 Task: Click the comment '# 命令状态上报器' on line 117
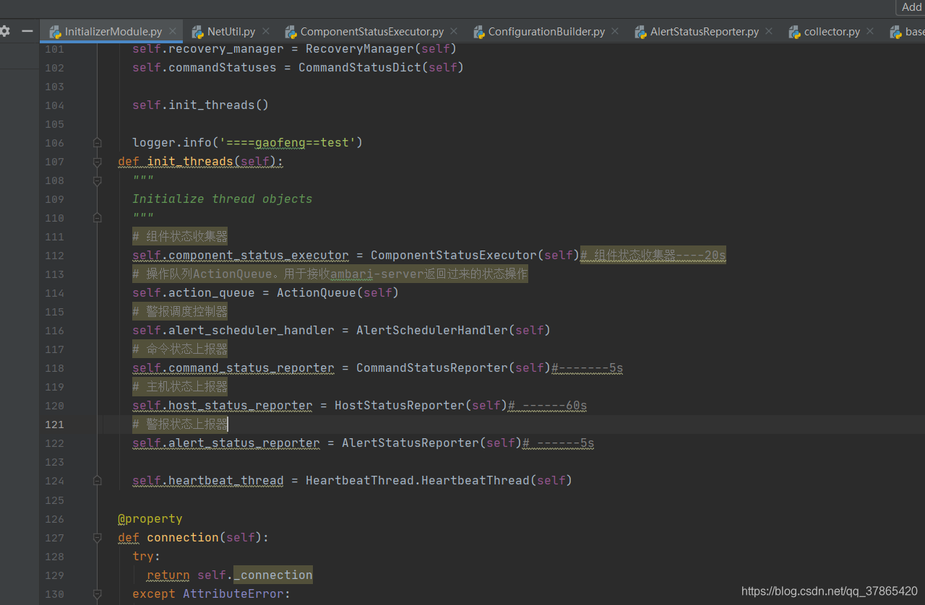tap(180, 349)
